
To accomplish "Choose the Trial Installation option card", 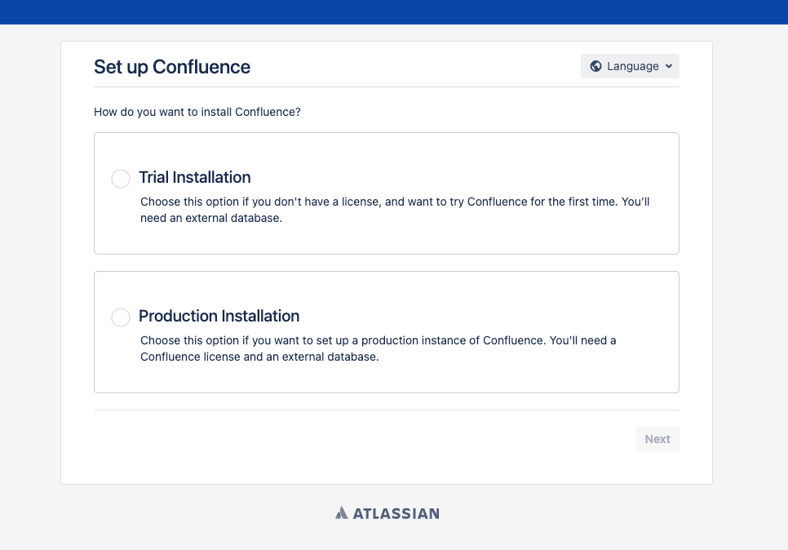I will 387,193.
